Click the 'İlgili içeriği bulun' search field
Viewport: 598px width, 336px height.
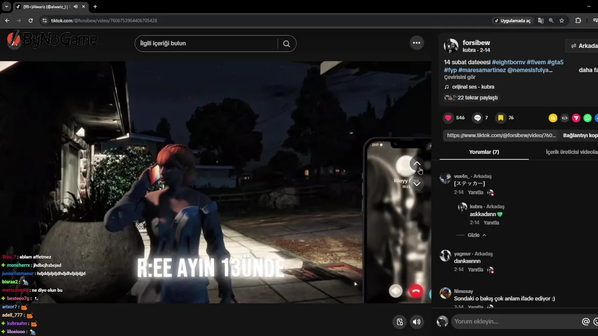(208, 43)
